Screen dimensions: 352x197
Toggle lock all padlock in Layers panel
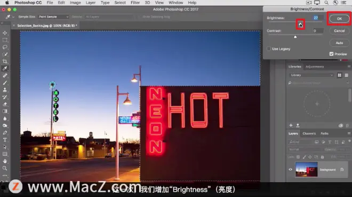click(x=322, y=157)
